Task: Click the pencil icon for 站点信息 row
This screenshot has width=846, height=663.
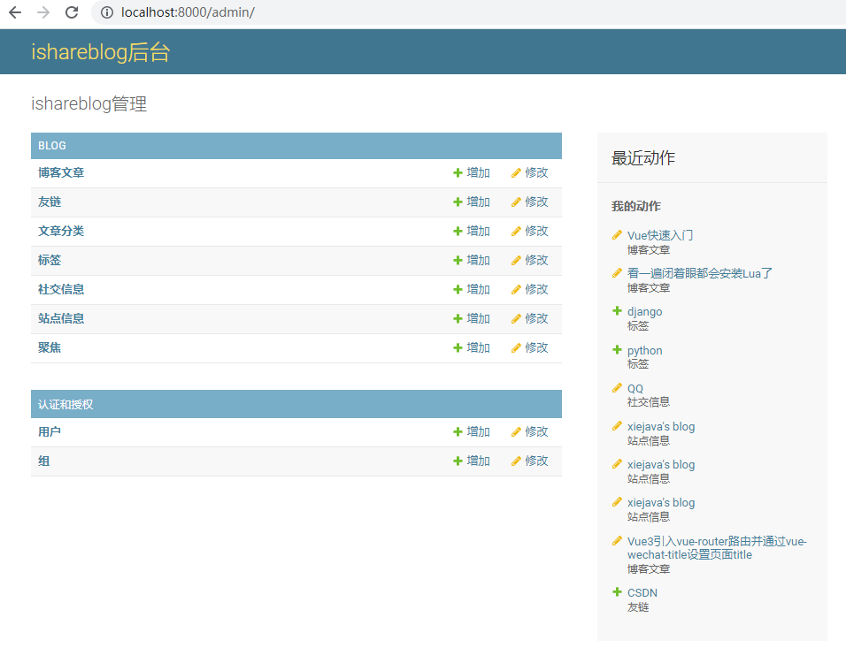Action: [516, 319]
